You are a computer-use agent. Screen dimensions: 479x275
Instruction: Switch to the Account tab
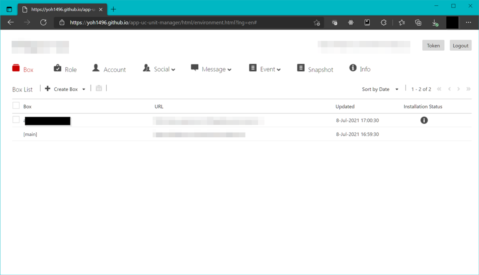pyautogui.click(x=115, y=69)
